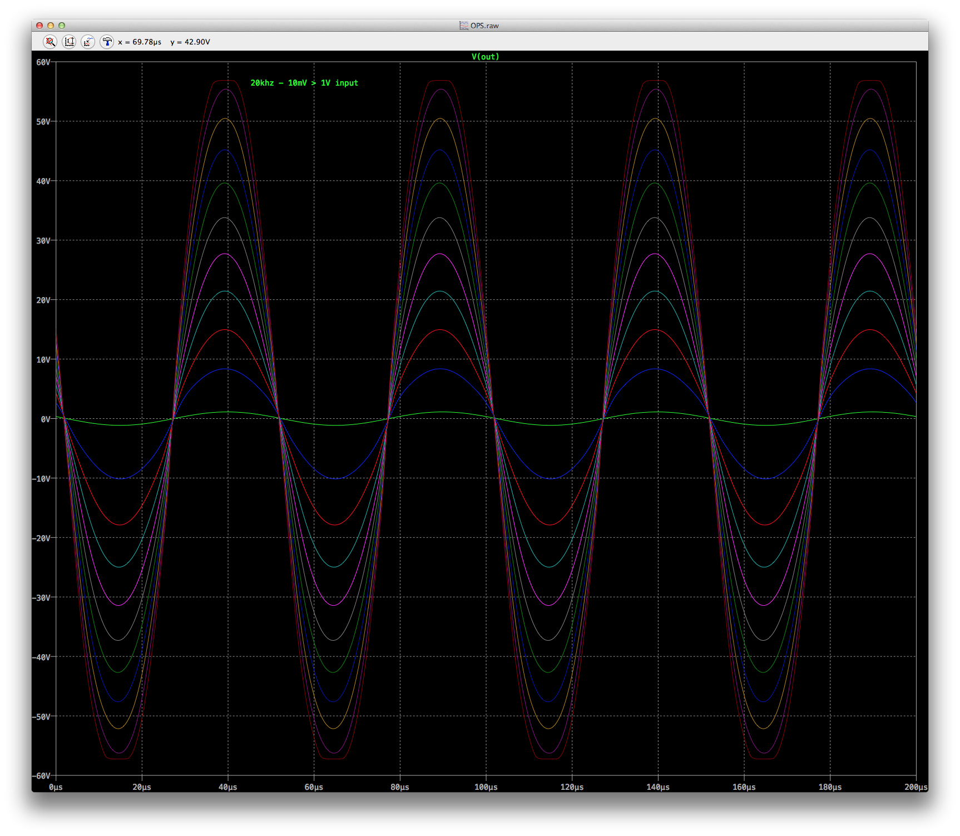Click the Zoom to Fit magnifier icon
960x836 pixels.
(x=50, y=42)
